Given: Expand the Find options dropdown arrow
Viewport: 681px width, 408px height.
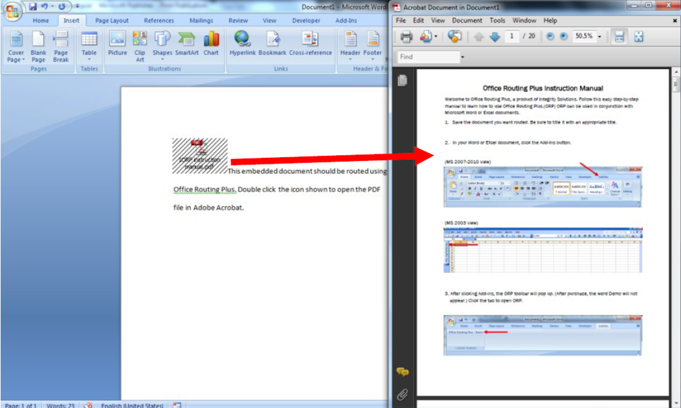Looking at the screenshot, I should [463, 57].
